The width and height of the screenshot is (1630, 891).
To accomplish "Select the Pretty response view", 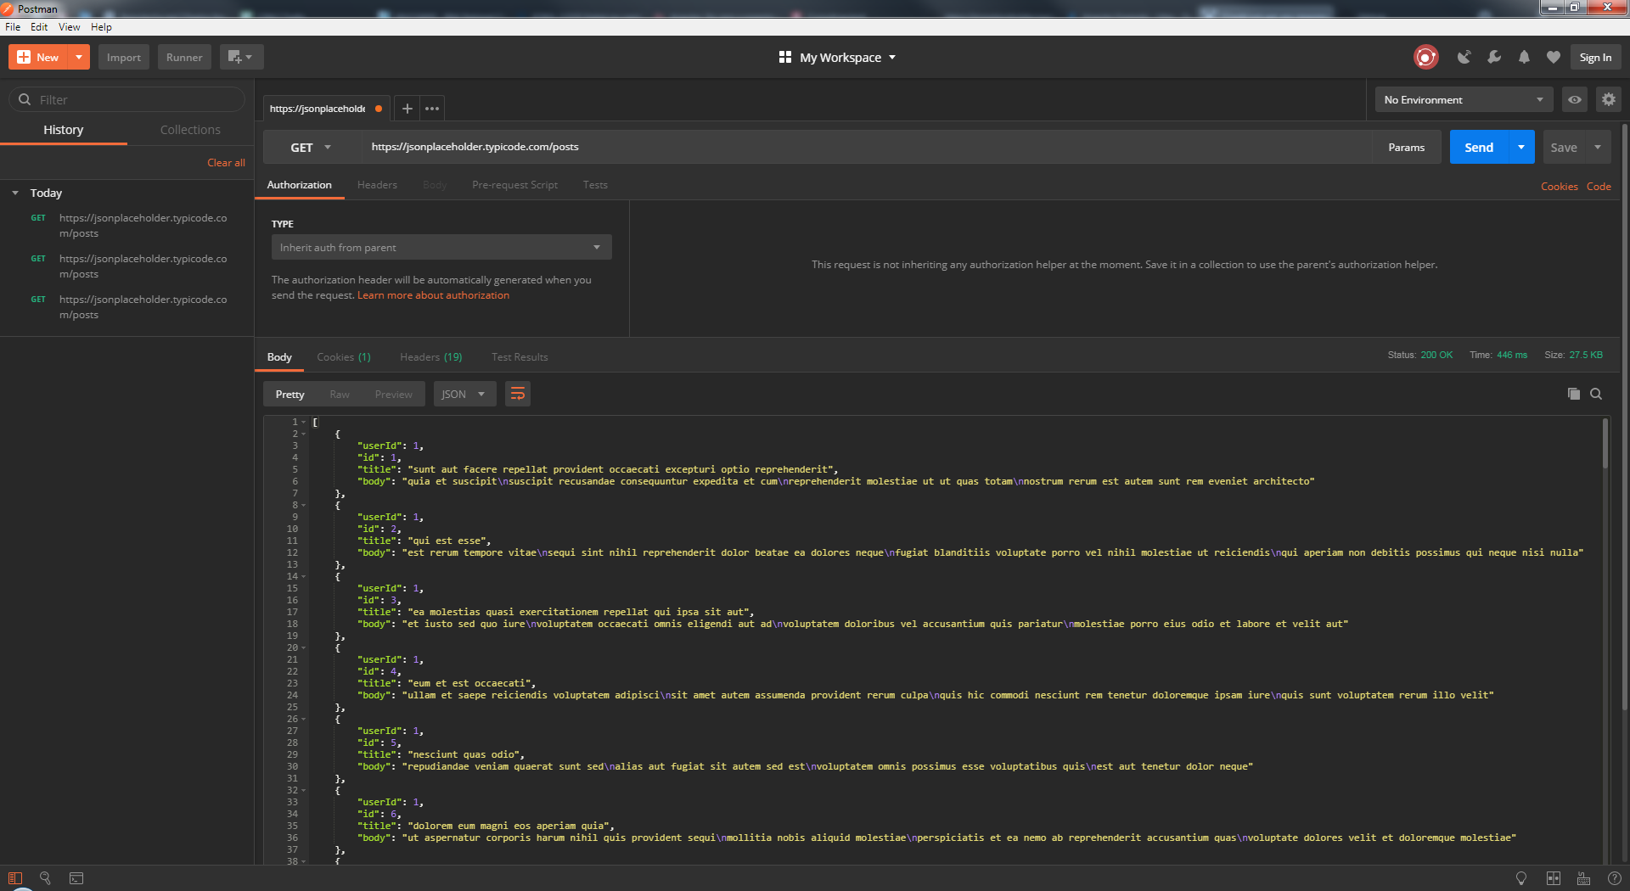I will [x=290, y=394].
